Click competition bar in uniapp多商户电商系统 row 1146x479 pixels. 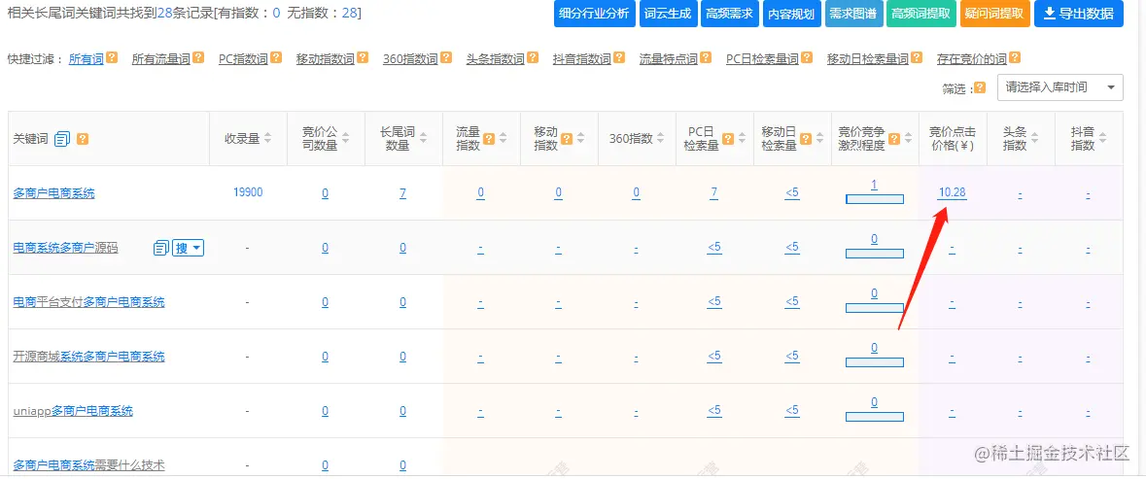(875, 417)
